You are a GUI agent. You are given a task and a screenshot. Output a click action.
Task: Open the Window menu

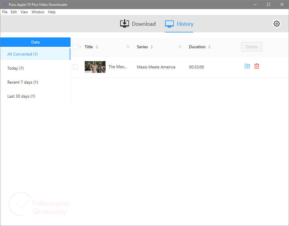[38, 12]
